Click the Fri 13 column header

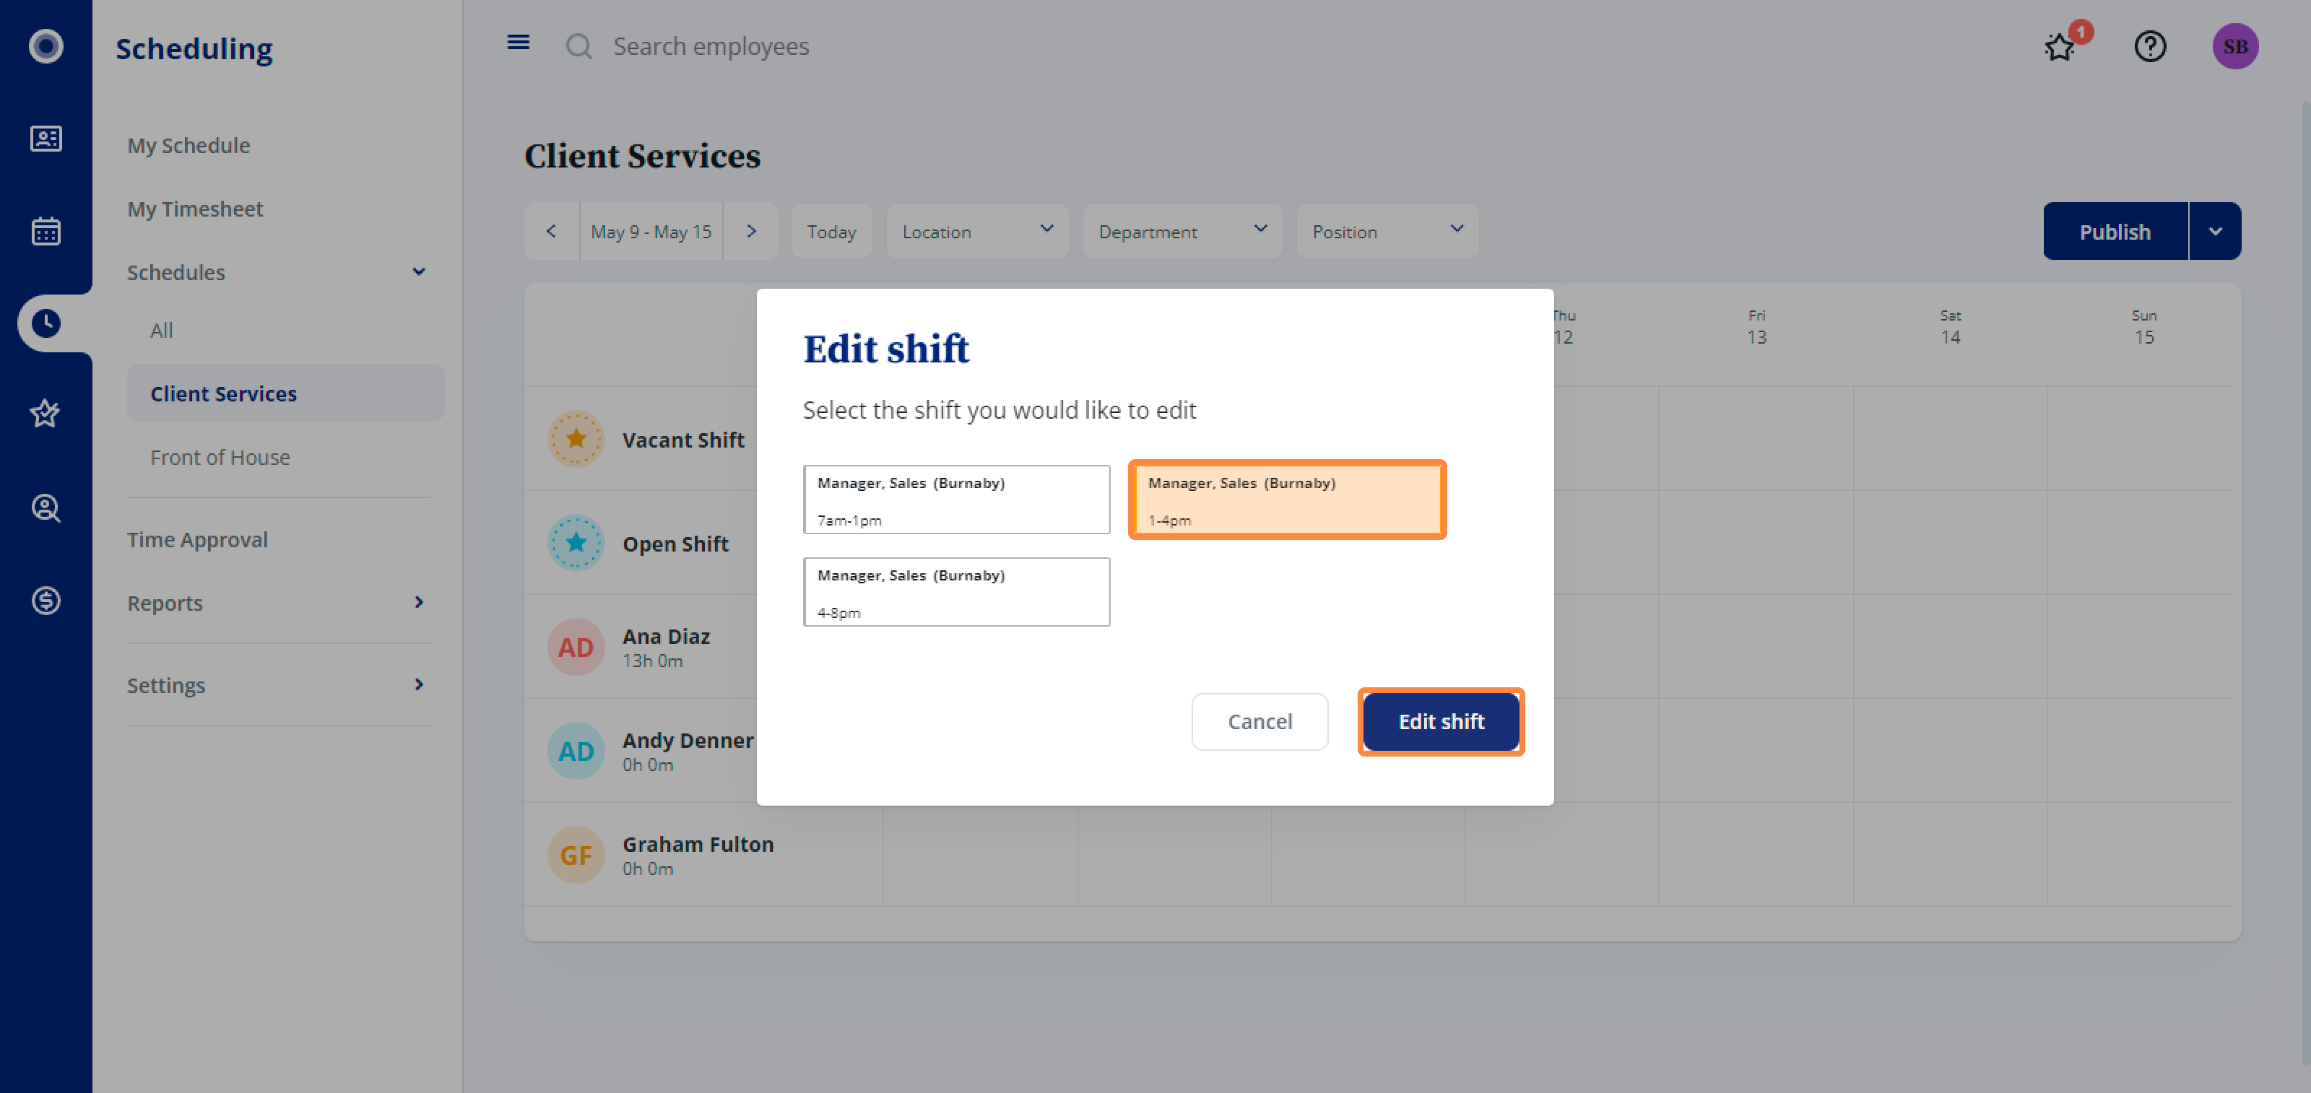1756,327
